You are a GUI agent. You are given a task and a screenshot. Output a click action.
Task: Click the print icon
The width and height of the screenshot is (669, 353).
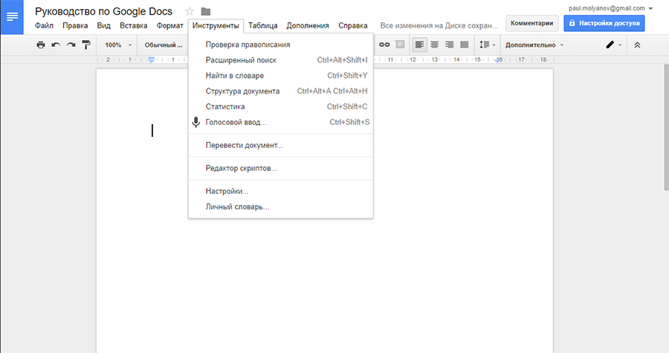[41, 45]
